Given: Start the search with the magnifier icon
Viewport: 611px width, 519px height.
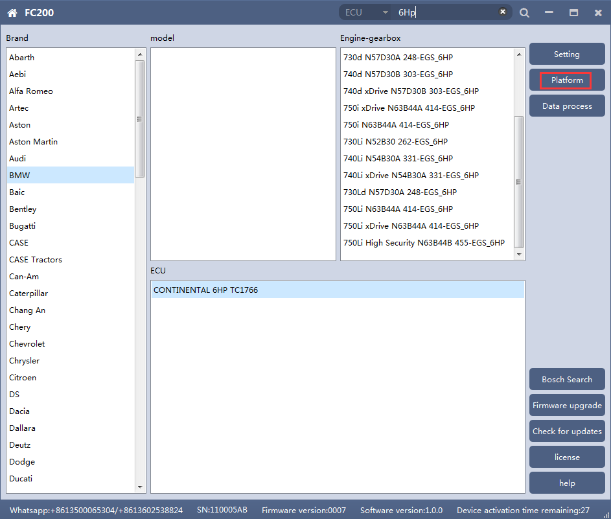Looking at the screenshot, I should pyautogui.click(x=524, y=13).
